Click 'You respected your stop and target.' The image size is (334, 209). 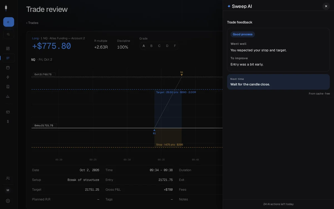pos(259,50)
